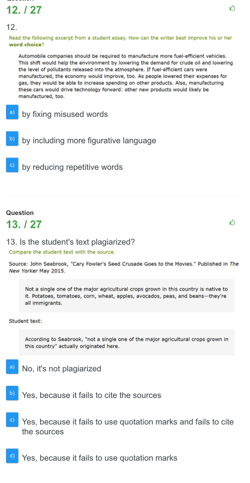Select option b) for question 13
Viewport: 250px width, 483px height.
click(12, 394)
